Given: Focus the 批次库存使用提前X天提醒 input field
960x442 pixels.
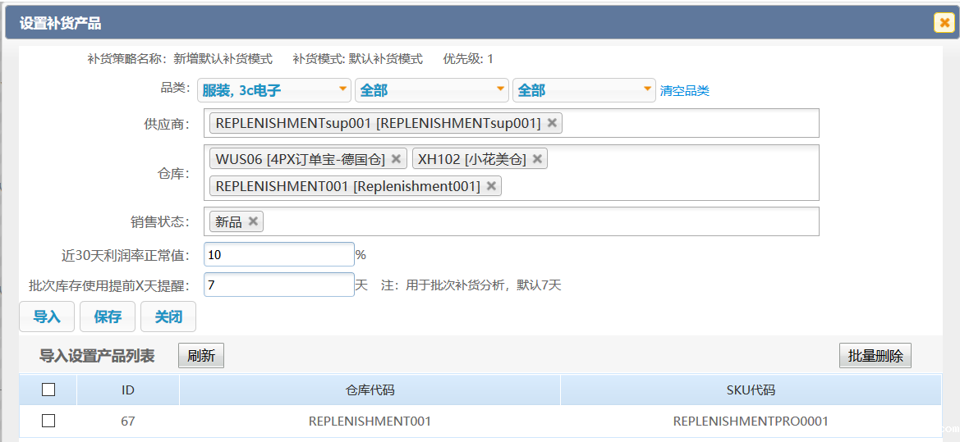Looking at the screenshot, I should point(278,285).
